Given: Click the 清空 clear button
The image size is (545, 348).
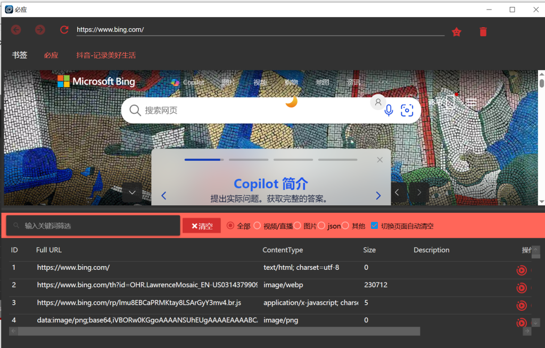Looking at the screenshot, I should pyautogui.click(x=202, y=226).
